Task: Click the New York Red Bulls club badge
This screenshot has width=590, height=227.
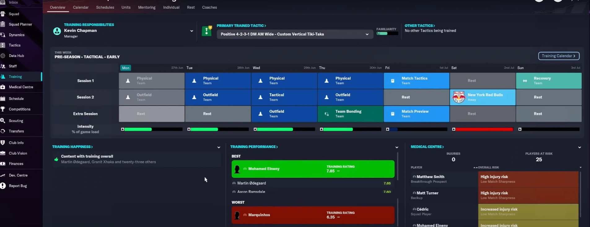Action: point(459,97)
